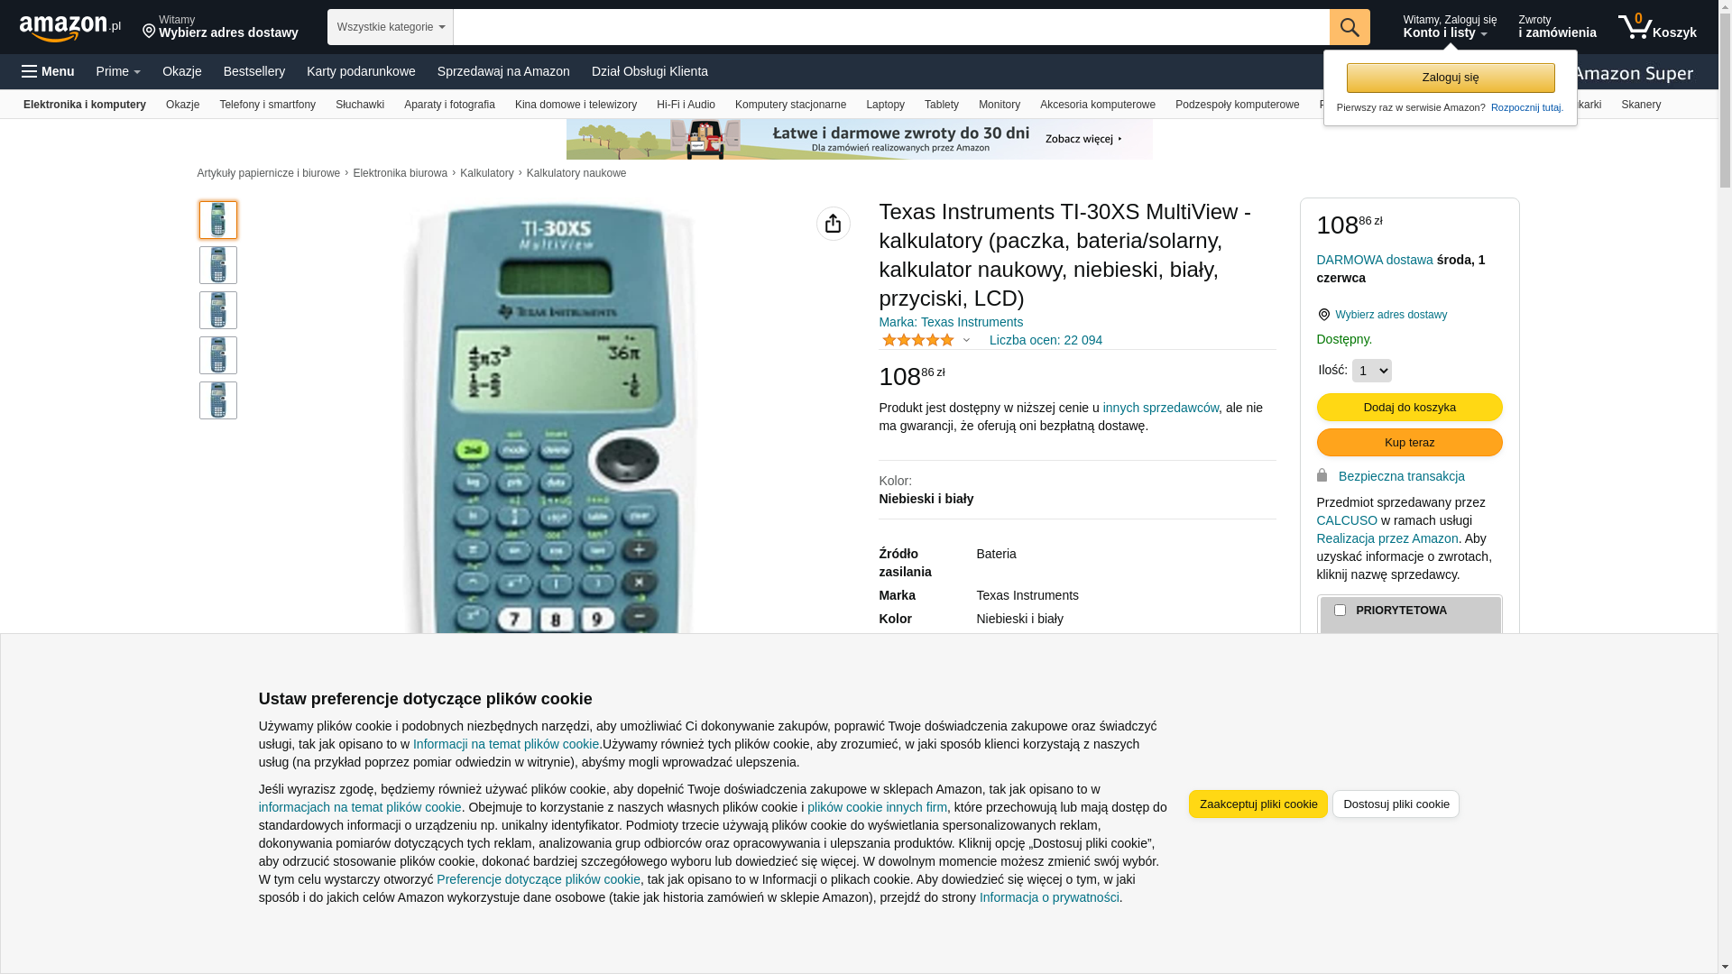Go to Amazon.pl home logo
1732x974 pixels.
point(70,27)
